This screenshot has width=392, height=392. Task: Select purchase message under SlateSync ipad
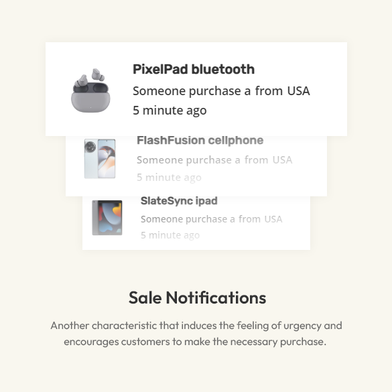coord(212,219)
